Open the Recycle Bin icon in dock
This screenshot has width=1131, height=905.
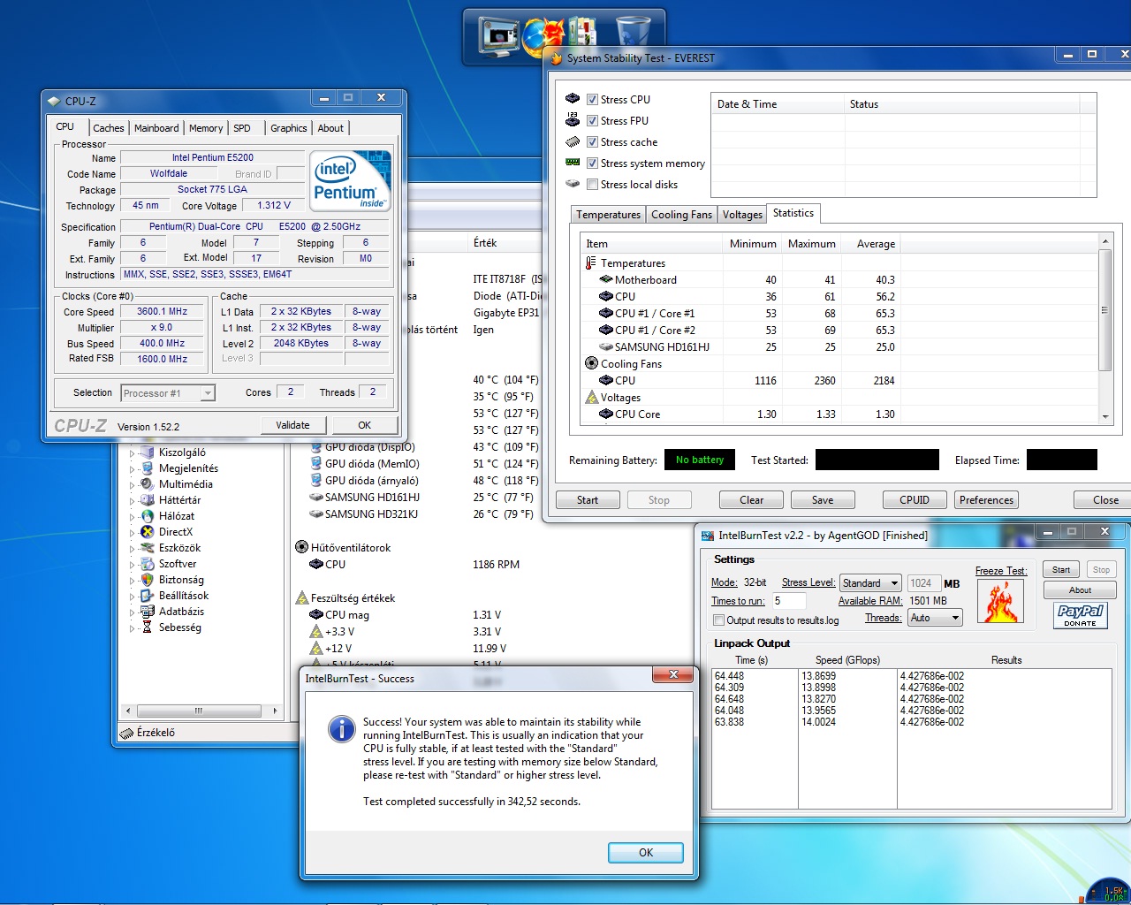[633, 34]
